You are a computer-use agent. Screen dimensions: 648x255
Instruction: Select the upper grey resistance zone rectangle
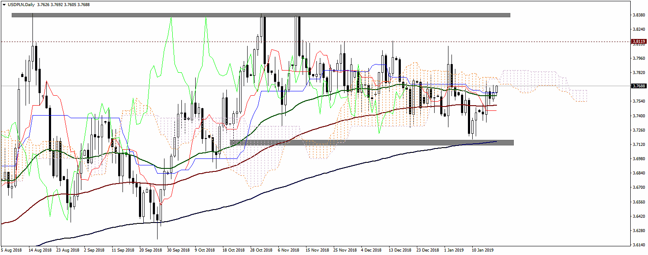coord(261,15)
